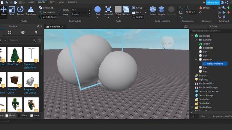Select WeldConstraint in Explorer

(215, 64)
